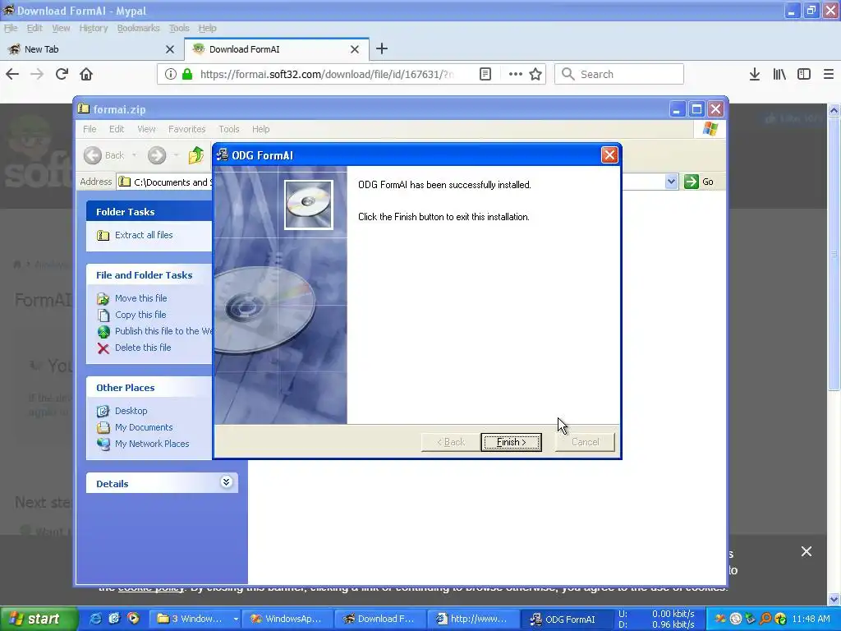
Task: Click Forward arrow in Explorer toolbar
Action: click(157, 155)
